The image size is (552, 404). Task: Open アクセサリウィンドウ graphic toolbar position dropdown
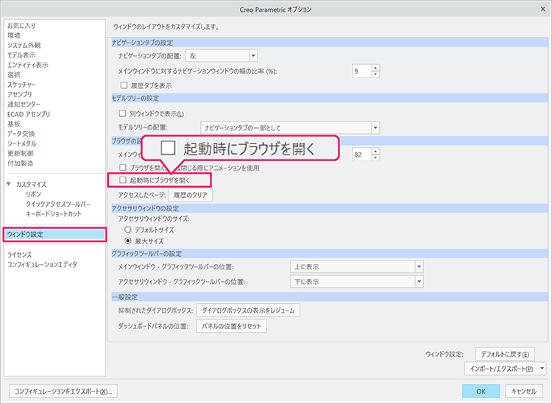click(x=419, y=282)
